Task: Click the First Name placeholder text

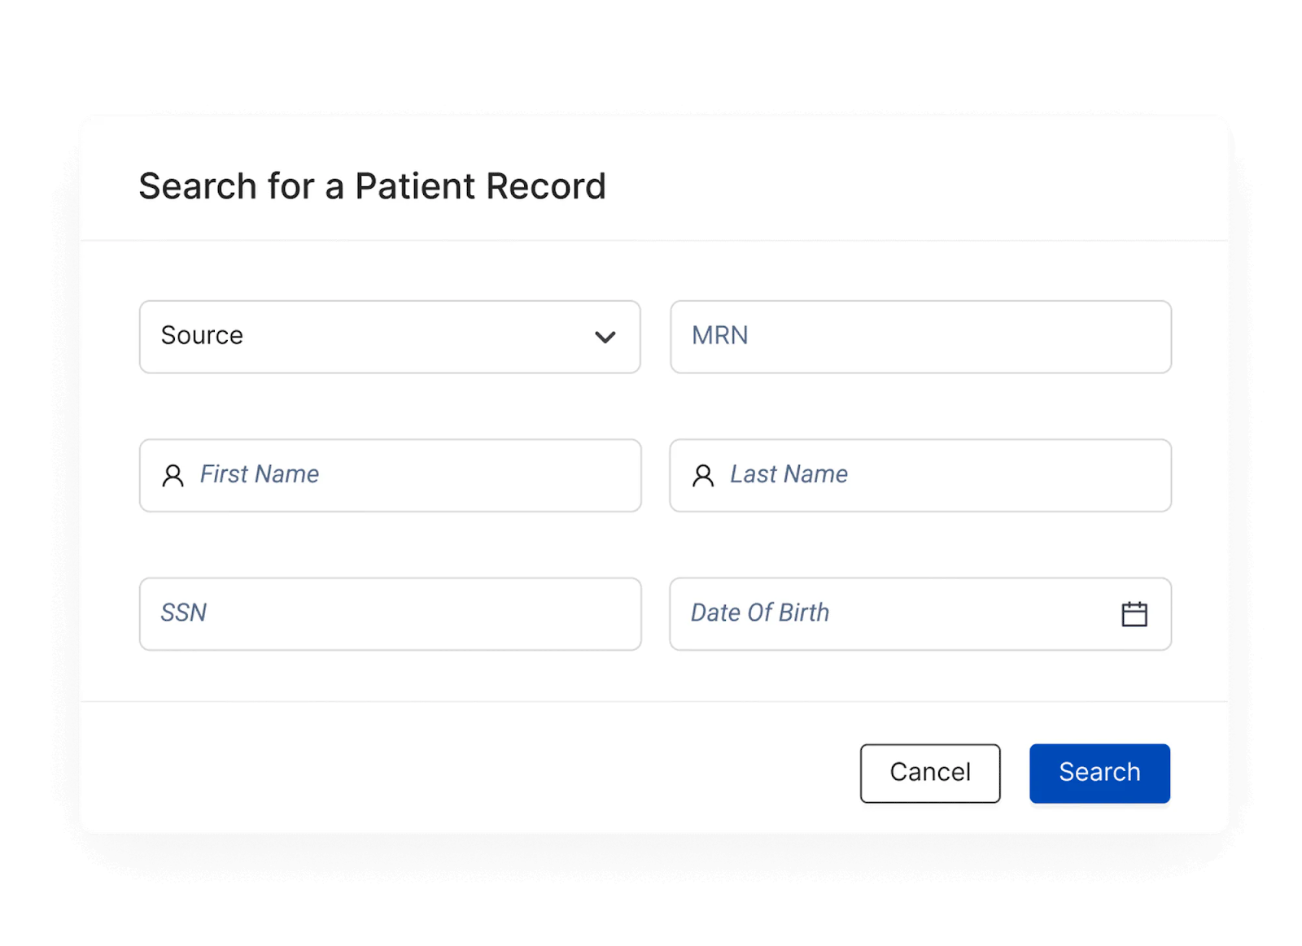Action: click(260, 474)
